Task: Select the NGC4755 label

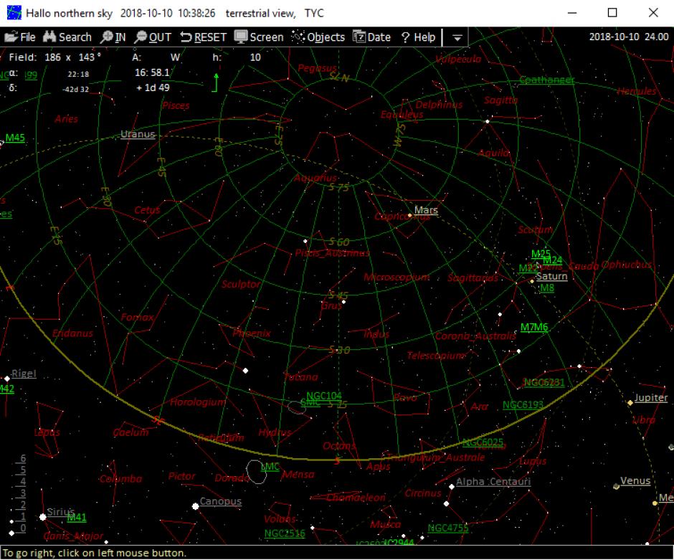Action: point(448,528)
